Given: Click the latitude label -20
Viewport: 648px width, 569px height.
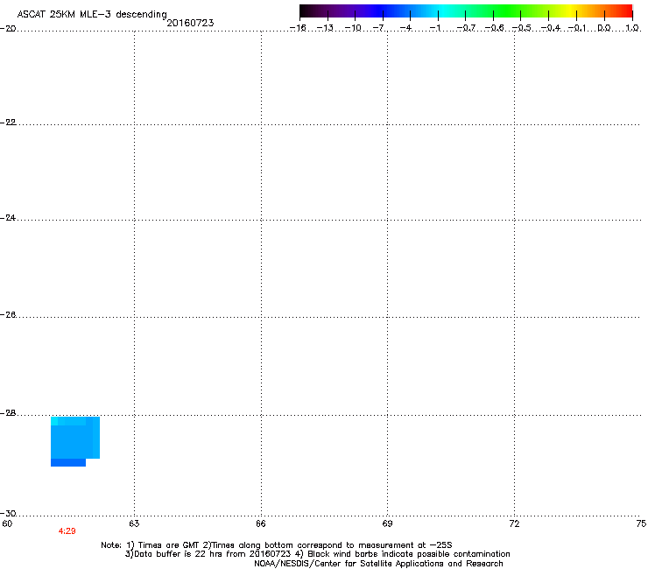Looking at the screenshot, I should [x=8, y=29].
